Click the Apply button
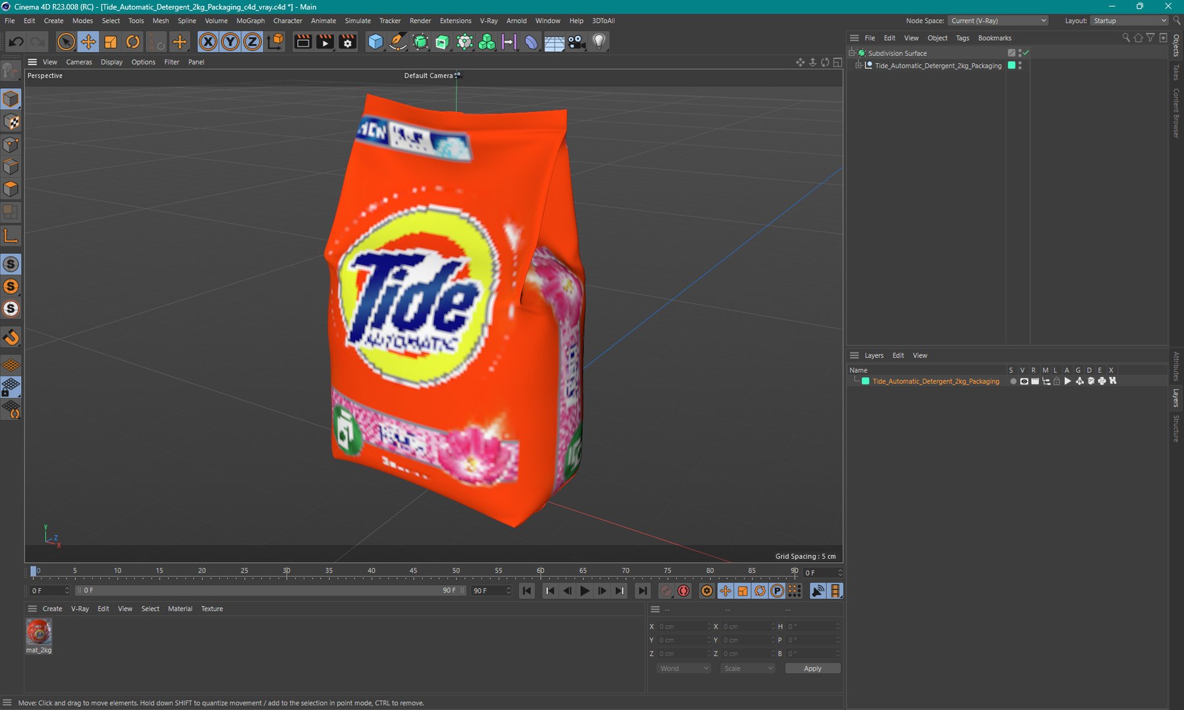The width and height of the screenshot is (1184, 710). [812, 669]
